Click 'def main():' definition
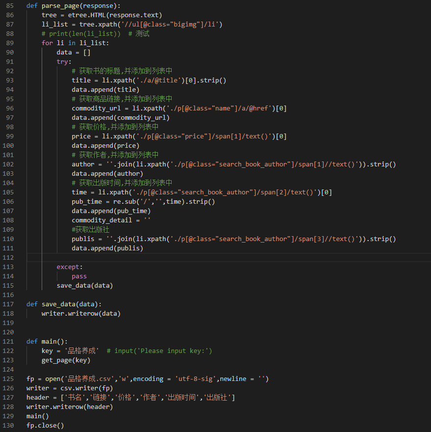Viewport: 431px width, 432px height. coord(47,342)
